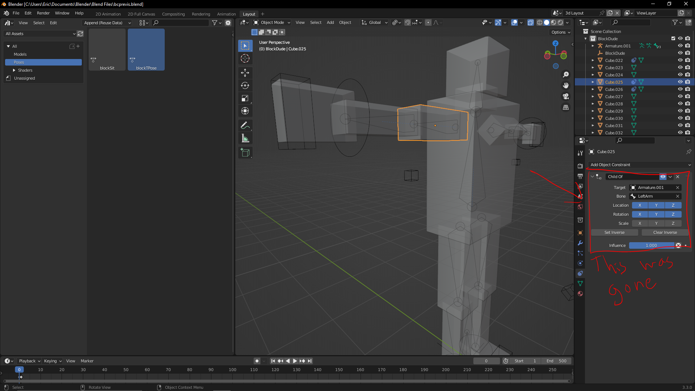Open the Object Constraint properties tab
This screenshot has height=391, width=695.
[580, 273]
